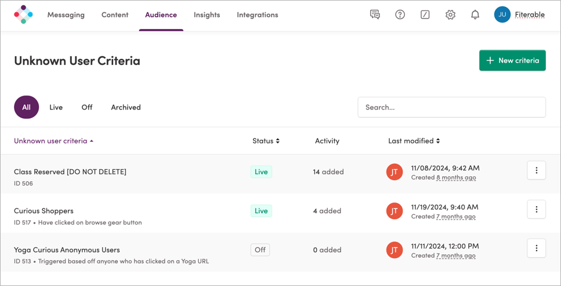Click JT avatar in Yoga Curious row
The image size is (561, 286).
point(394,250)
